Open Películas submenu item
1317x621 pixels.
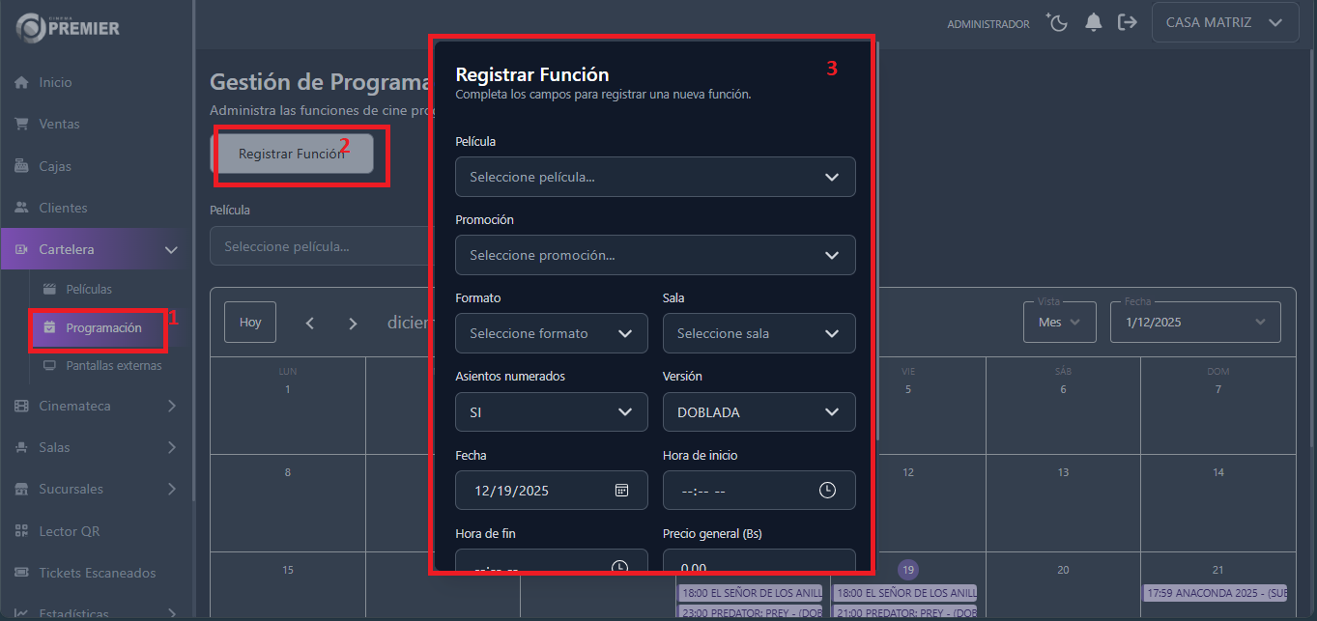point(88,289)
